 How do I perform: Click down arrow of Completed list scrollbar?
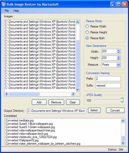(123, 143)
